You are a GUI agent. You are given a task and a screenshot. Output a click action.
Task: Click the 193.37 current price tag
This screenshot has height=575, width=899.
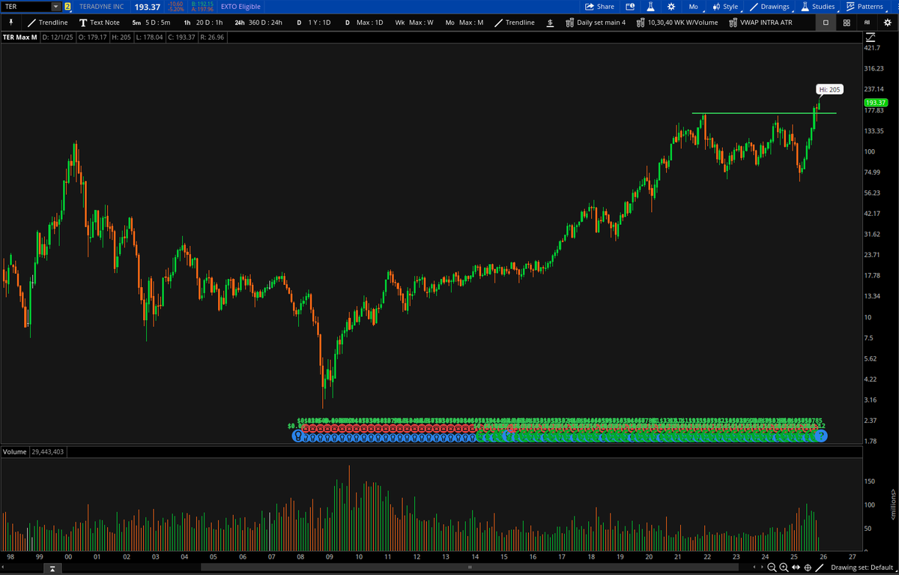(x=875, y=102)
